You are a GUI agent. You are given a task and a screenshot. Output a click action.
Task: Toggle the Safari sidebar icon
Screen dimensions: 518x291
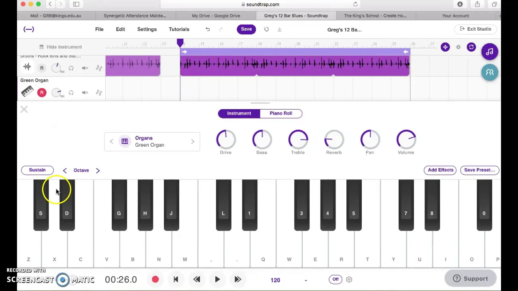[76, 4]
